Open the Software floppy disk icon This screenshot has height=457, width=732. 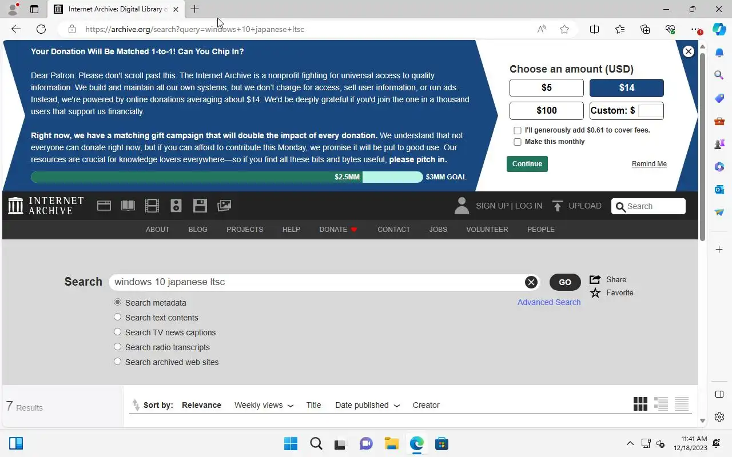point(200,206)
